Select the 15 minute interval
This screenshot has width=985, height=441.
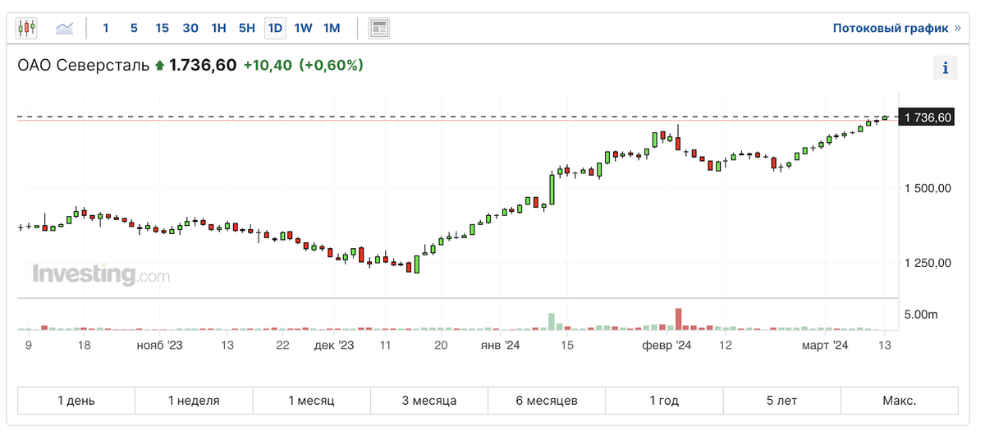[162, 28]
